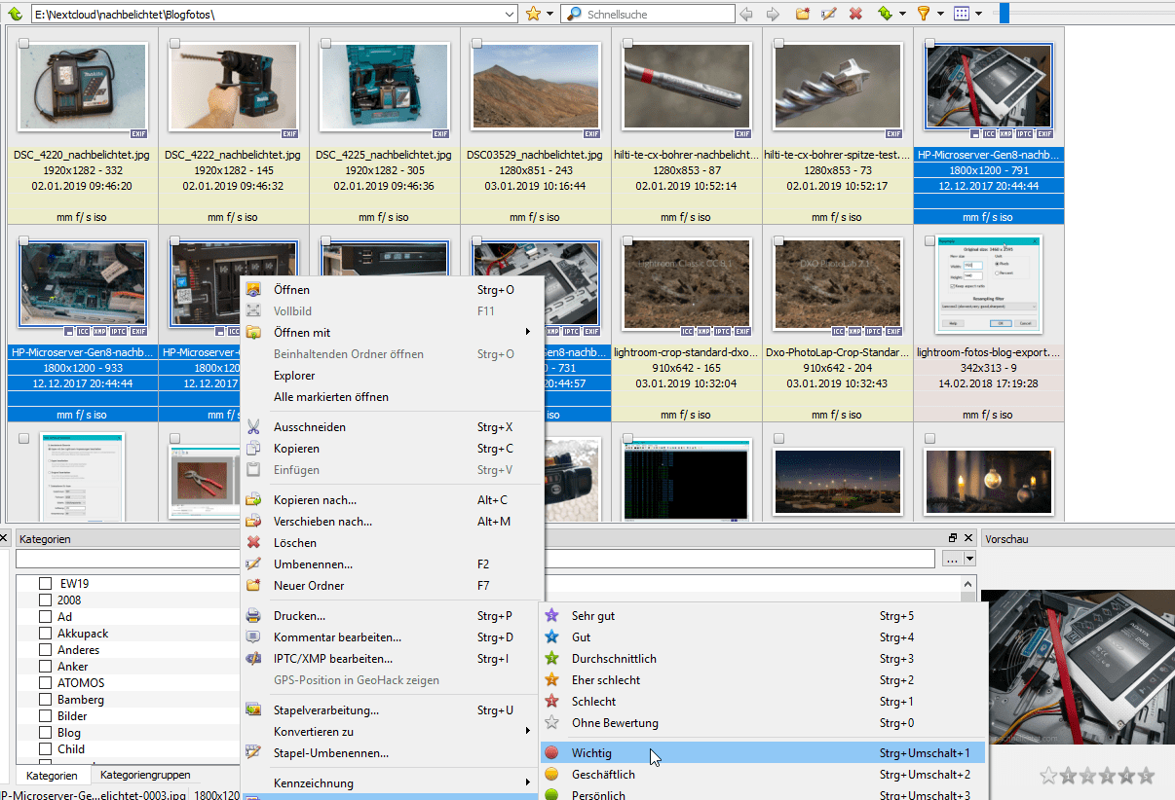Choose 'Kopieren nach...' from context menu
Viewport: 1175px width, 800px height.
tap(315, 500)
